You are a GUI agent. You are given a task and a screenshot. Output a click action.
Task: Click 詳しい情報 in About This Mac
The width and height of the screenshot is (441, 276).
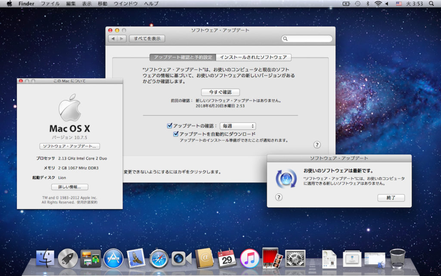pyautogui.click(x=70, y=187)
